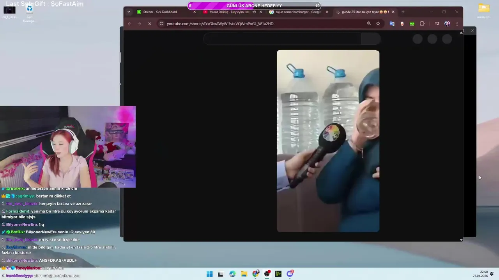Click the YouTube Shorts video player
This screenshot has height=280, width=499.
tap(328, 141)
